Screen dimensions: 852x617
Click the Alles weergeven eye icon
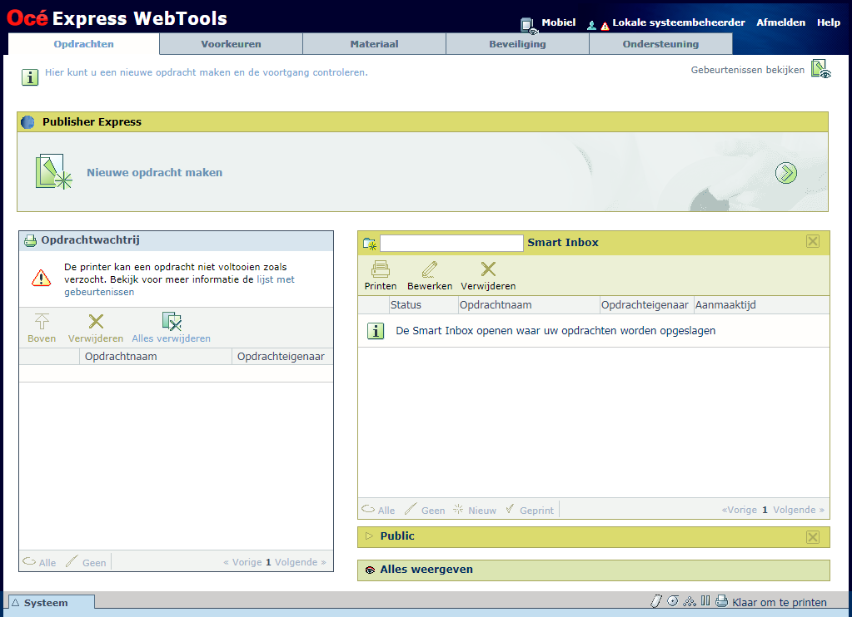[370, 570]
